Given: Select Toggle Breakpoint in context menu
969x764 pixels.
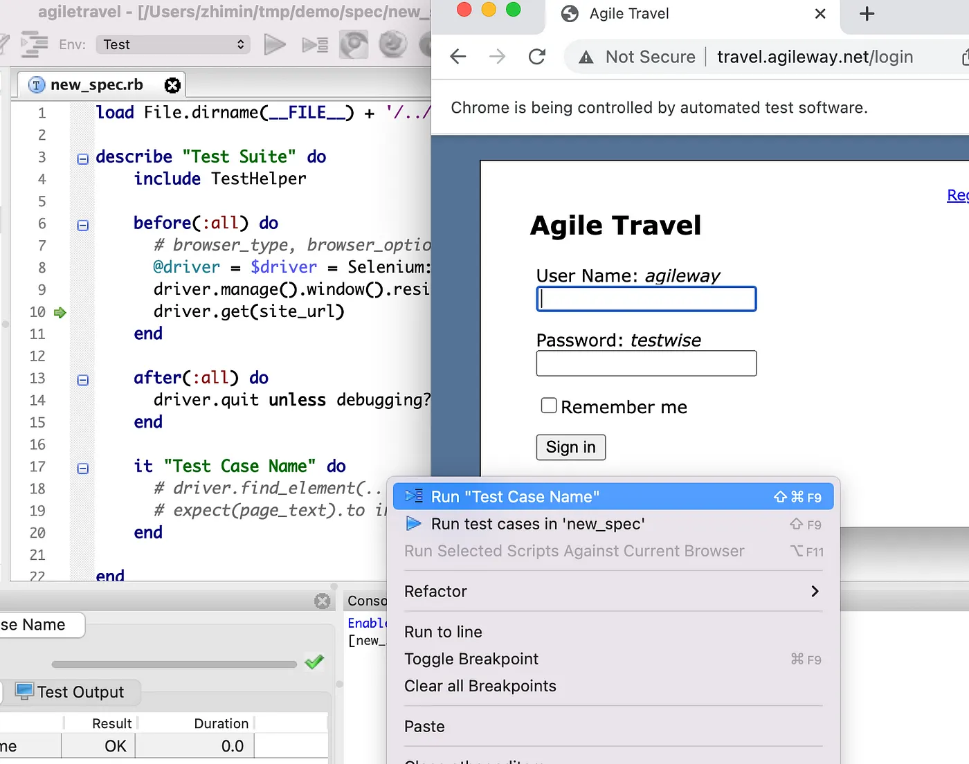Looking at the screenshot, I should click(x=613, y=659).
